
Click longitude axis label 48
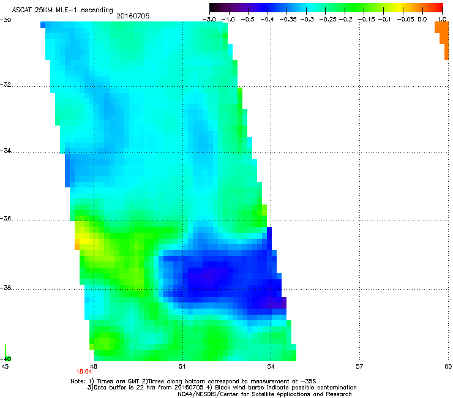click(x=94, y=367)
